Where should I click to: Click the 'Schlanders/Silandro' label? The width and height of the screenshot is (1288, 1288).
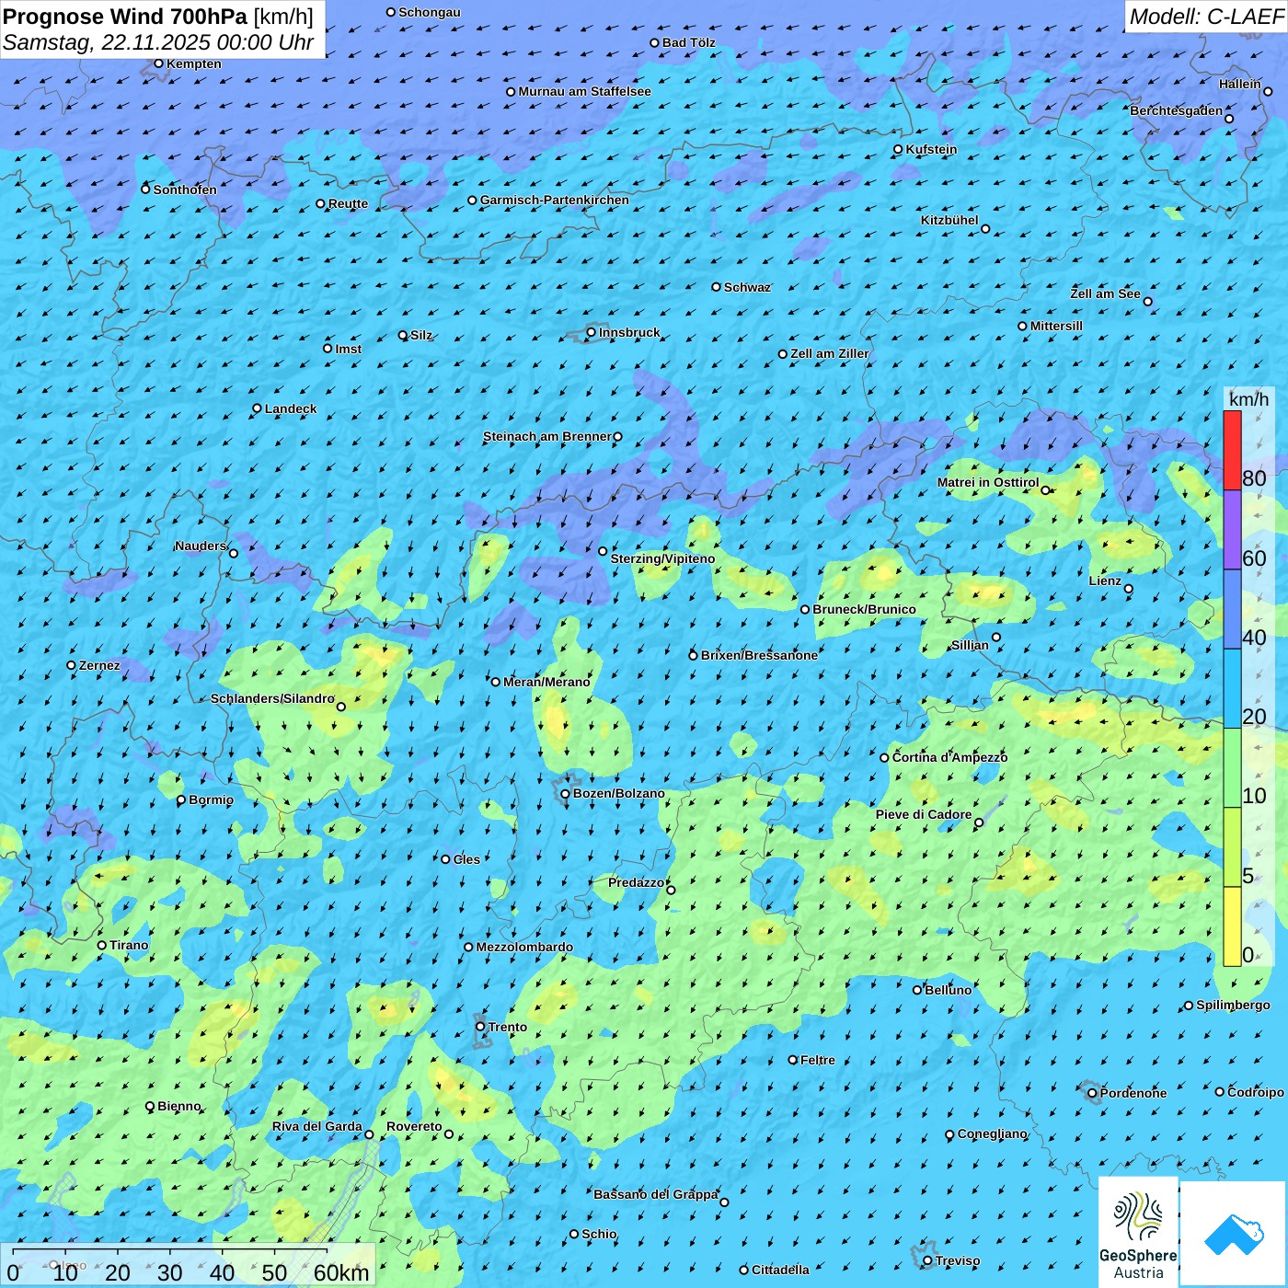coord(272,698)
